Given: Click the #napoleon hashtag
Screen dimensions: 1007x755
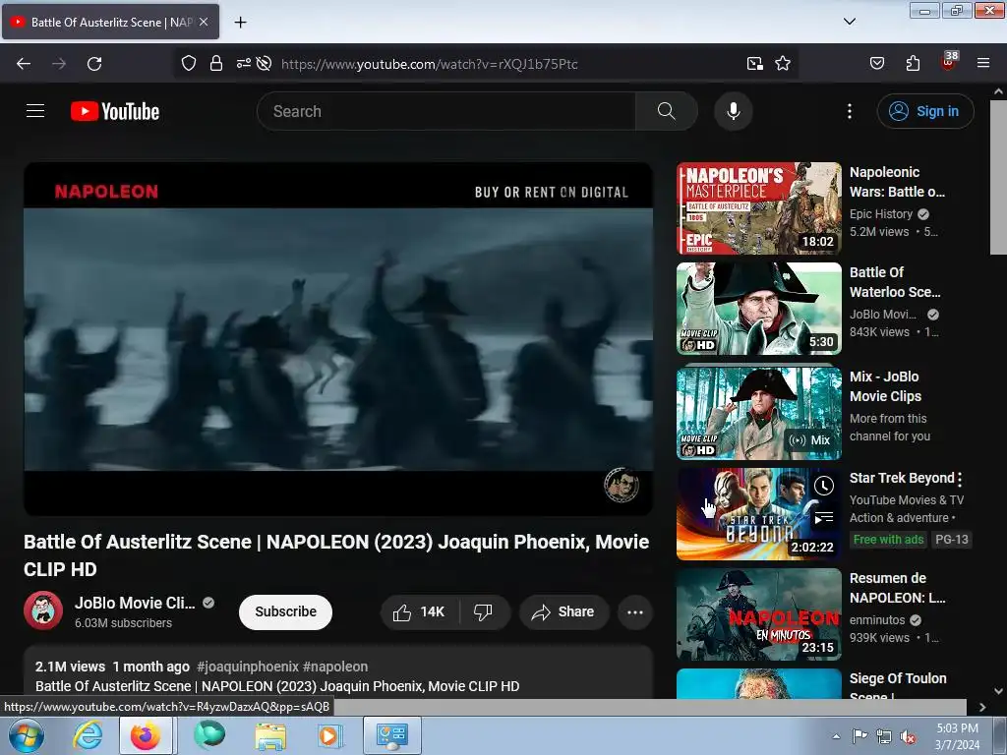Looking at the screenshot, I should (335, 667).
